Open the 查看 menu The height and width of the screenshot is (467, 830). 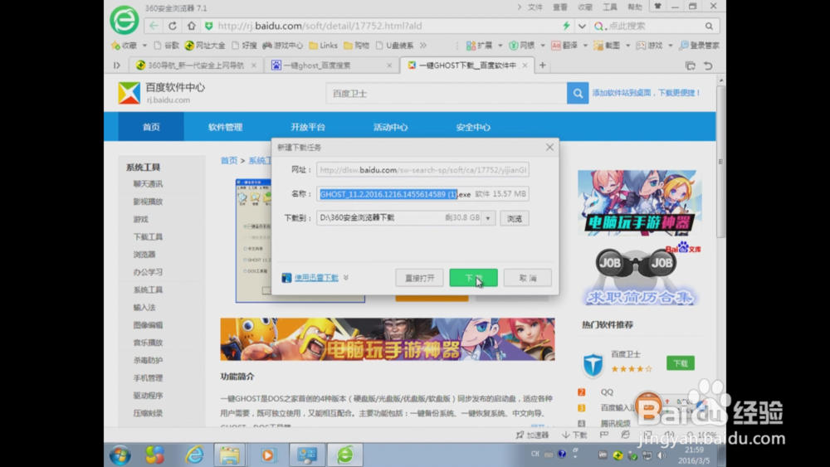pyautogui.click(x=560, y=7)
